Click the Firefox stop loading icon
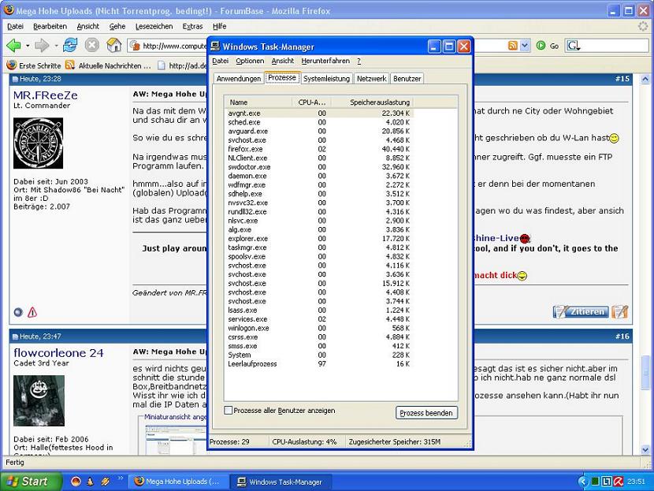The width and height of the screenshot is (654, 491). pos(91,45)
